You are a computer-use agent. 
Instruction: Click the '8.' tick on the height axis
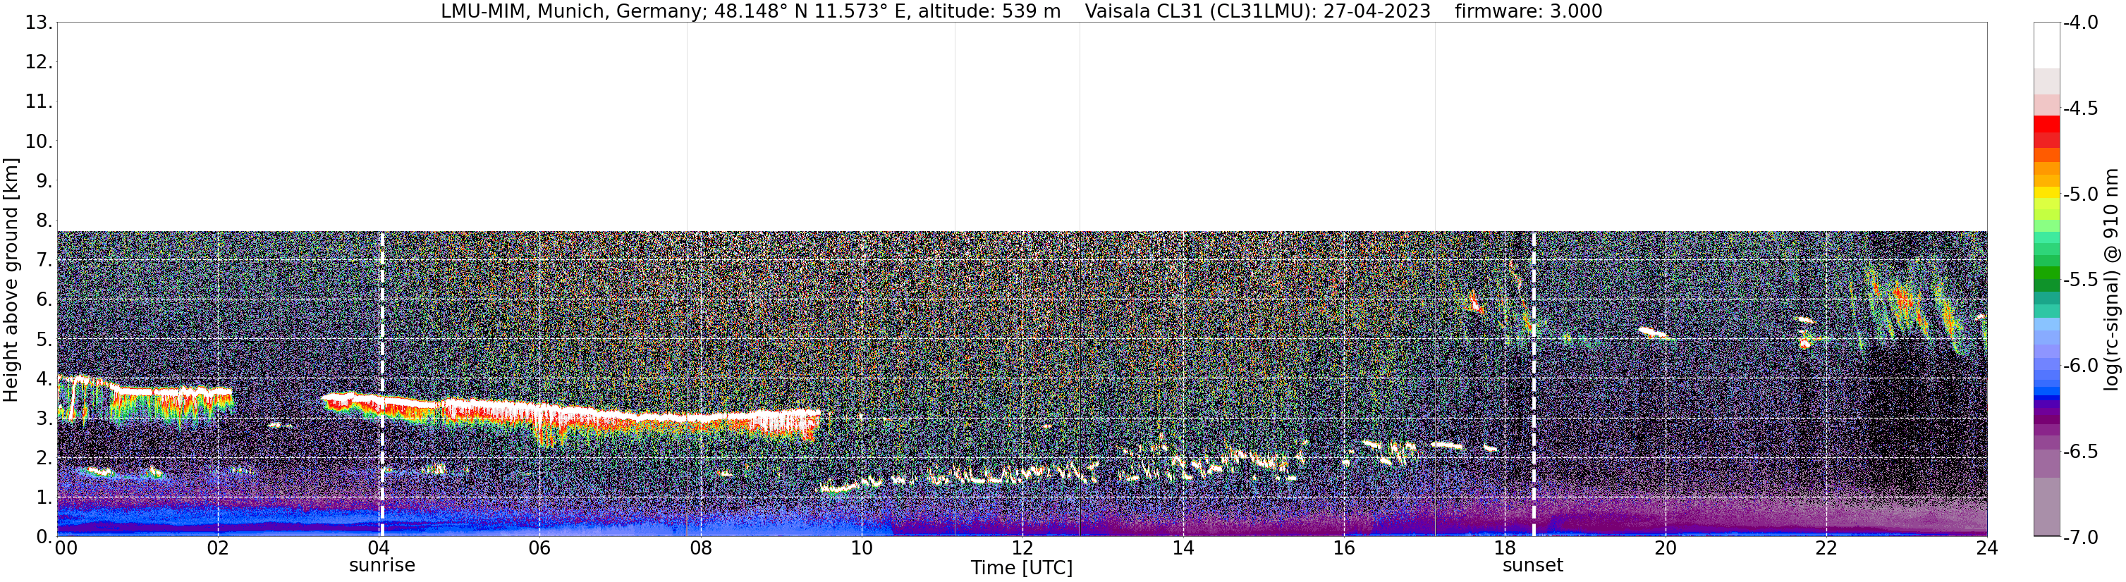[44, 220]
